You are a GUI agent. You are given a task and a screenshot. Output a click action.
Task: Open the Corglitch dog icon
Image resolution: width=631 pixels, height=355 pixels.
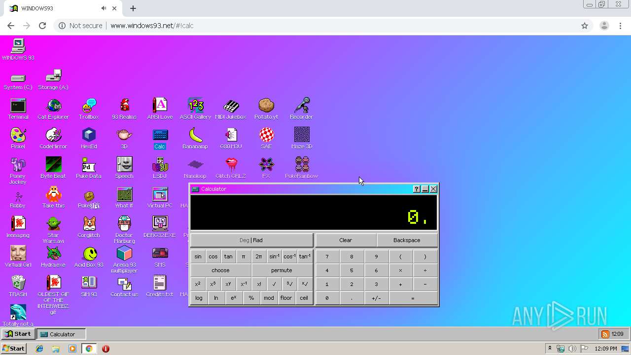89,227
